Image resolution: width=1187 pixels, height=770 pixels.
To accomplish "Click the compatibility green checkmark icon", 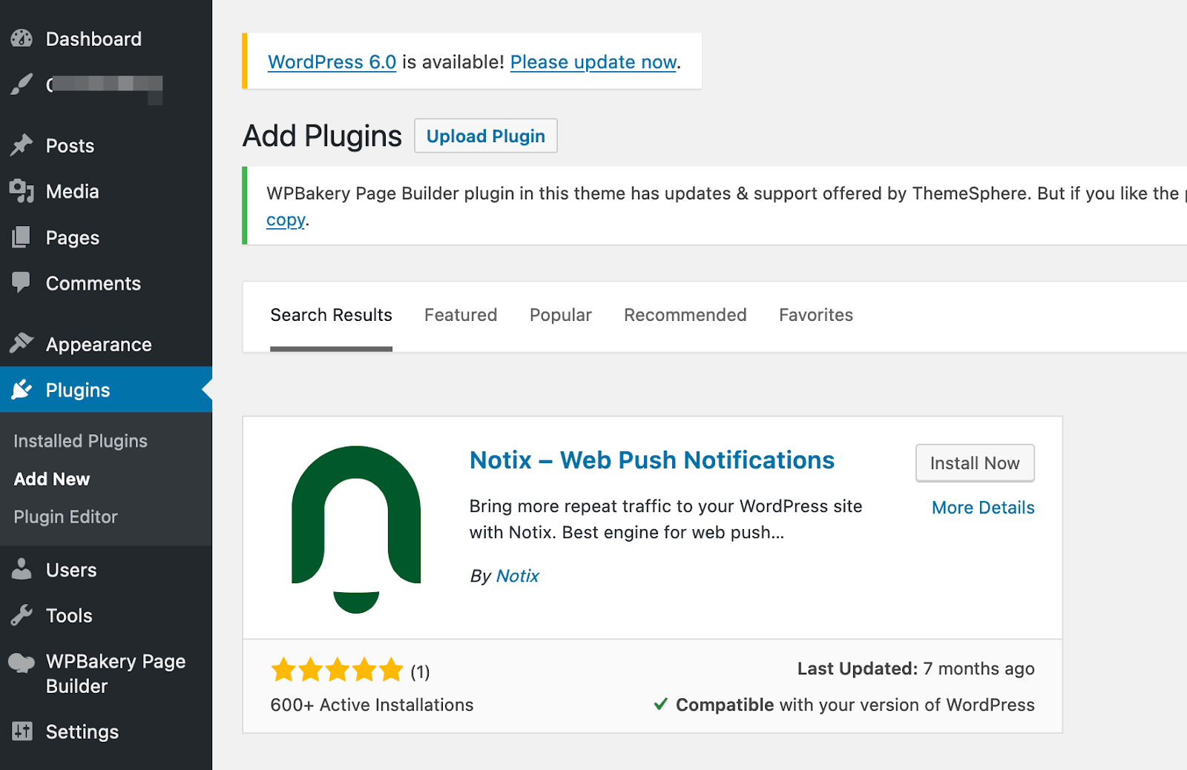I will point(661,704).
